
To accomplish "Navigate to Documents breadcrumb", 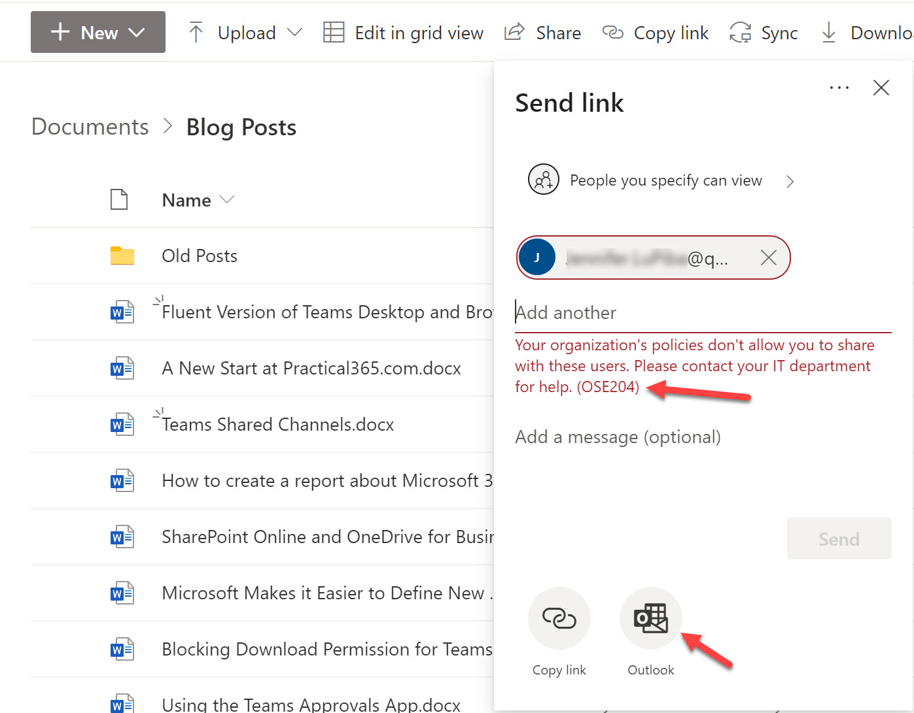I will pos(90,127).
